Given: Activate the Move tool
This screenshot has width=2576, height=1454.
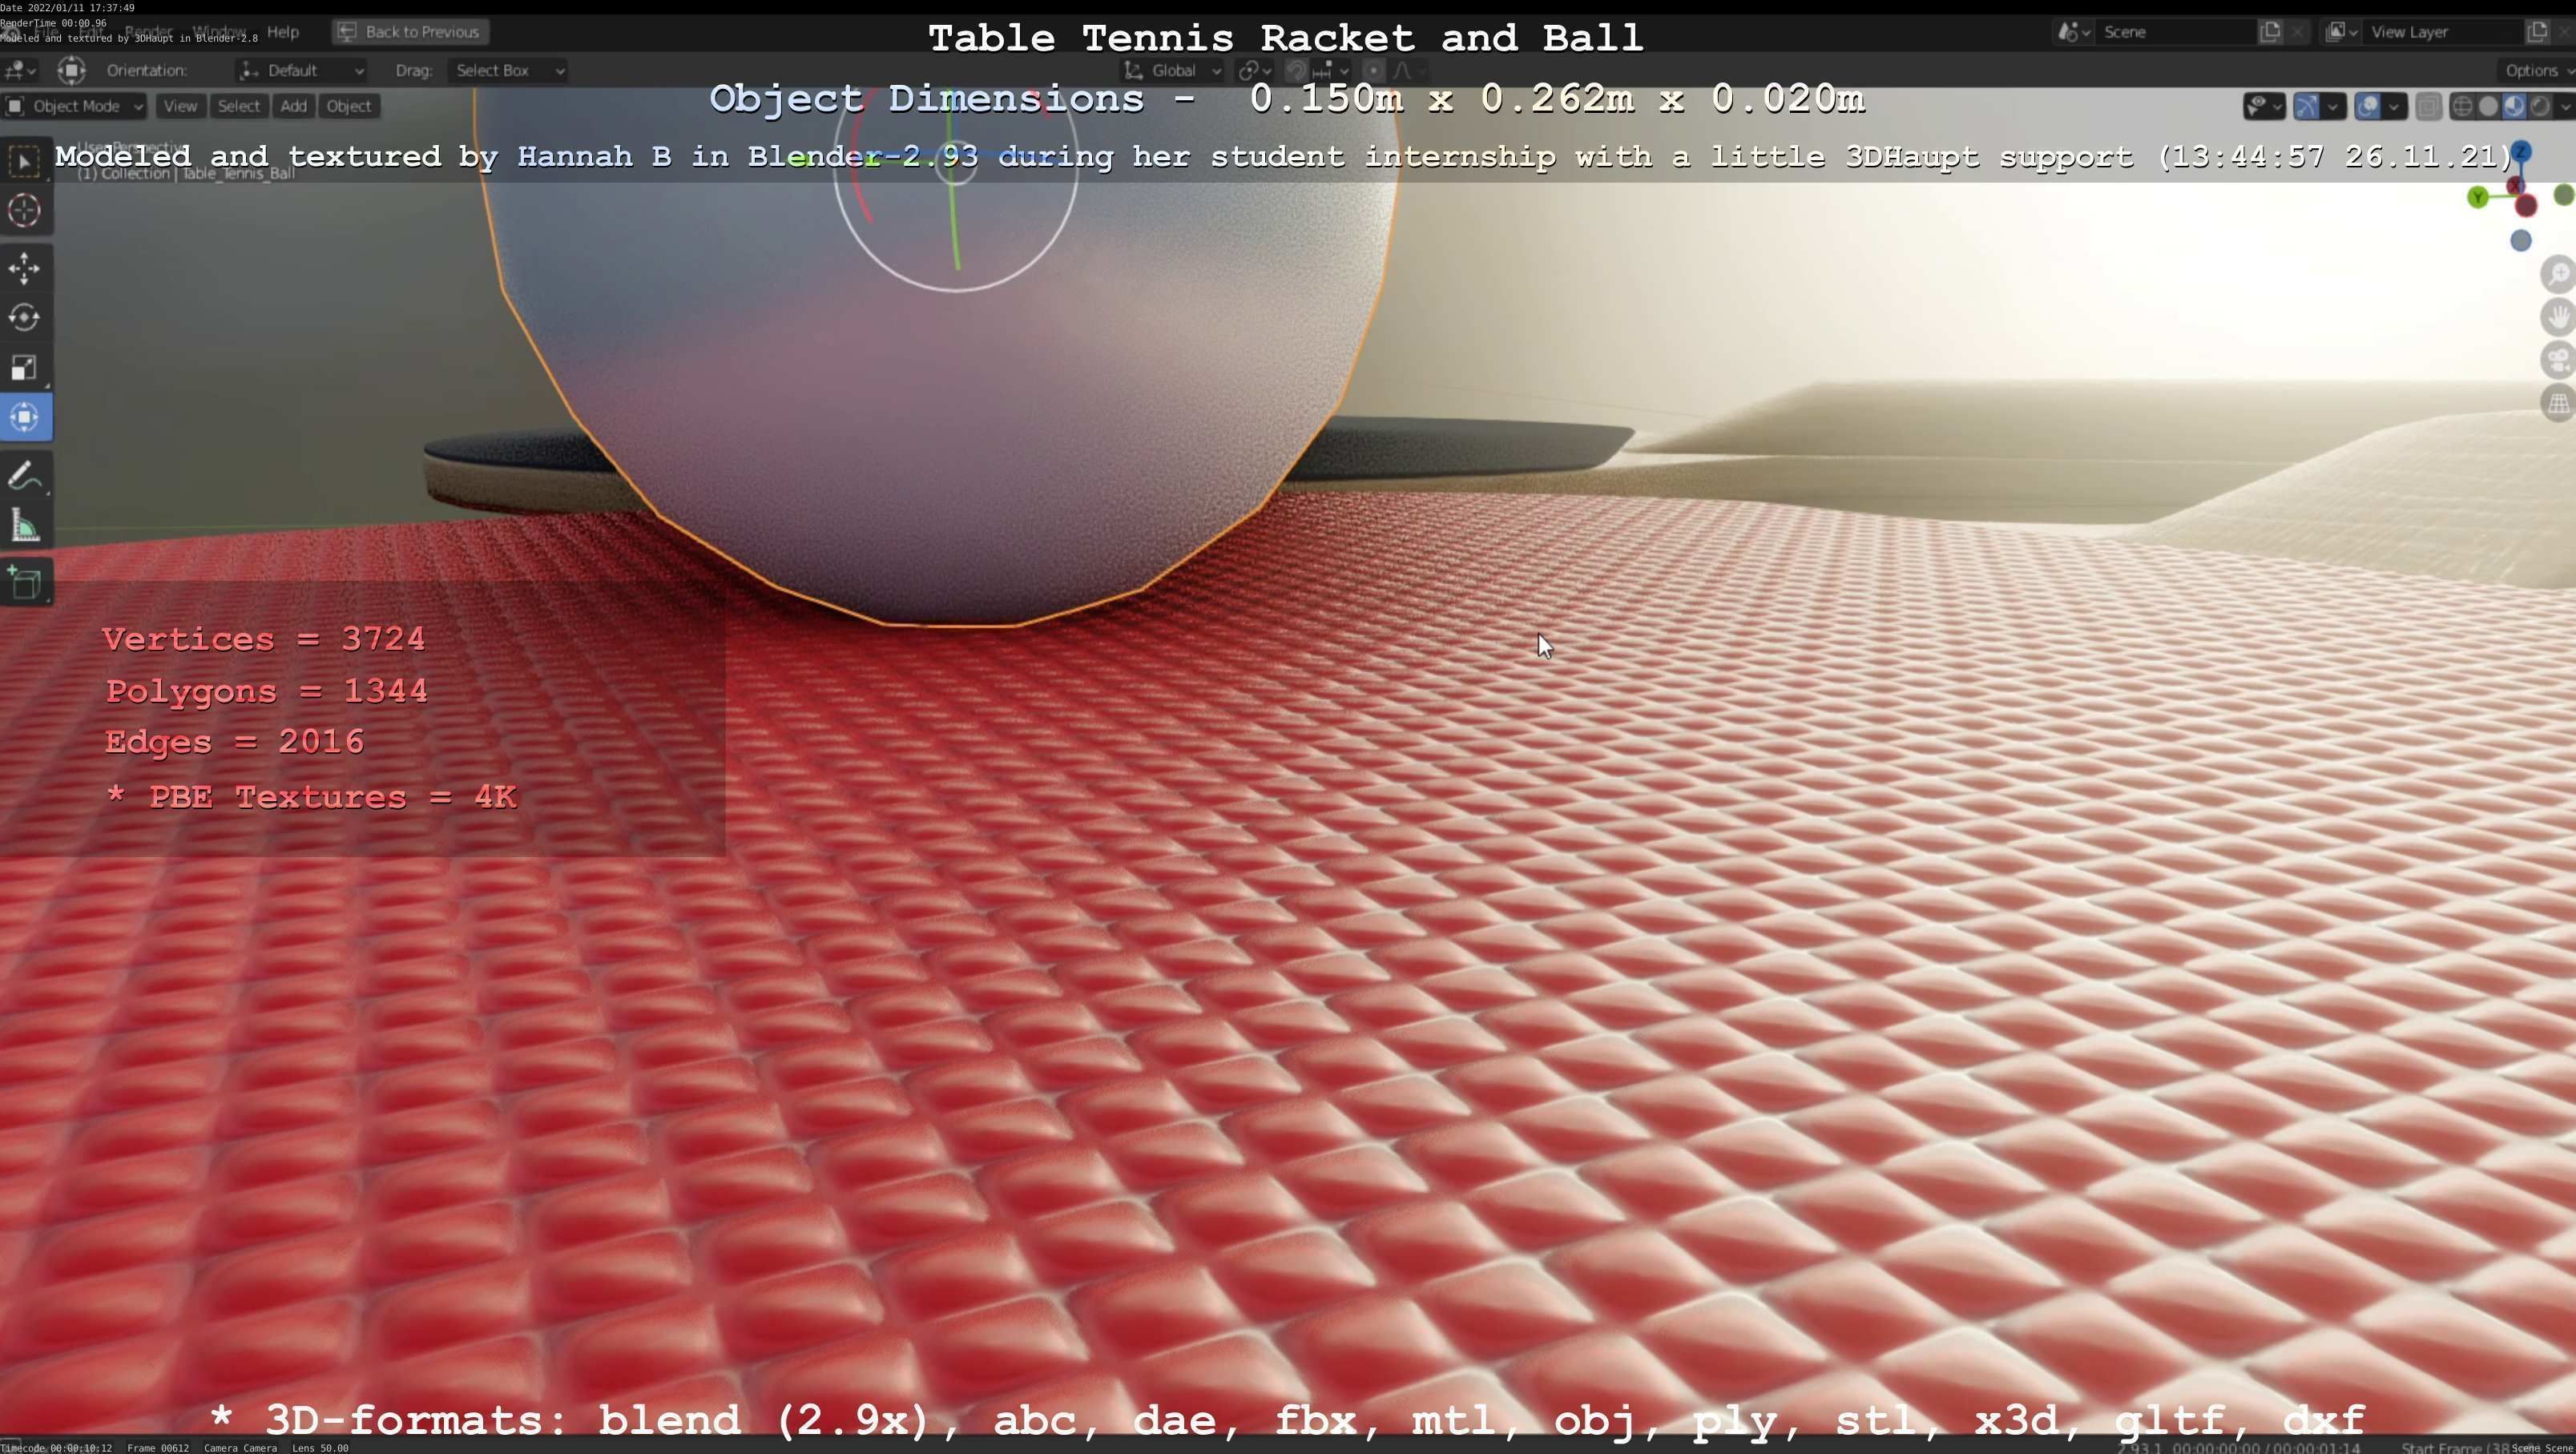Looking at the screenshot, I should click(25, 268).
